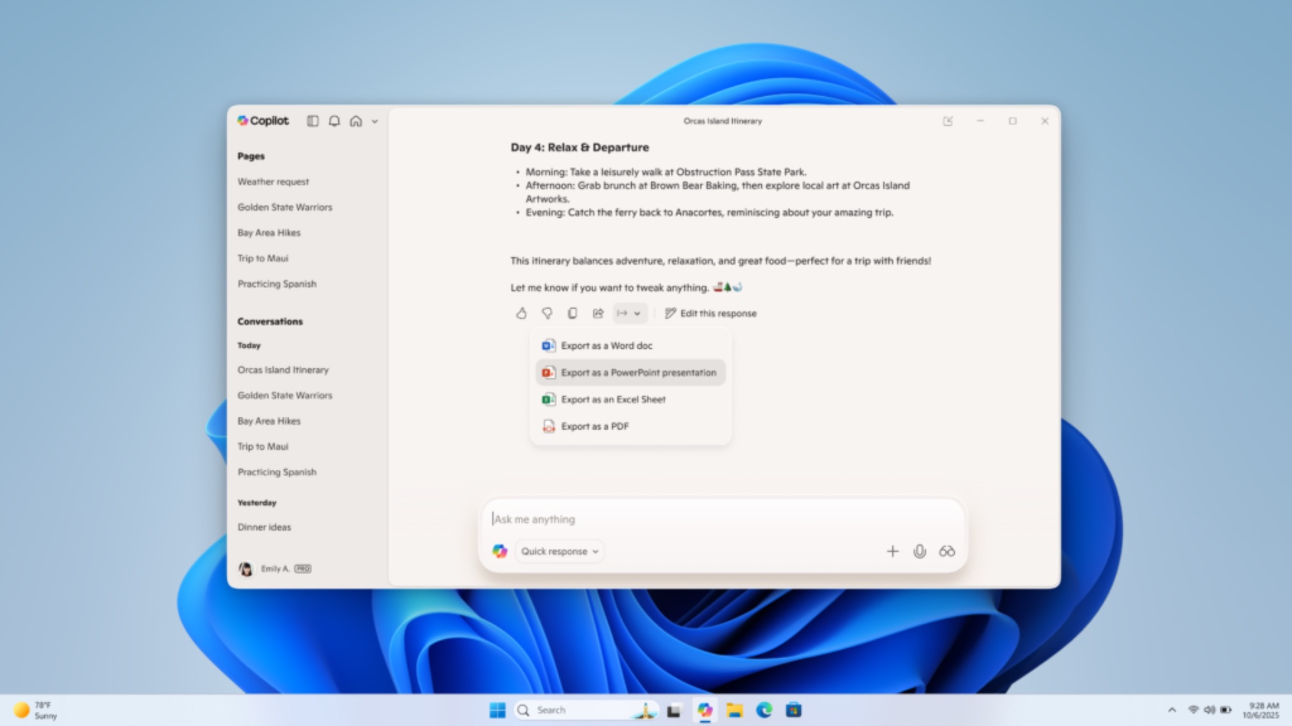Expand the Quick response mode selector

559,551
